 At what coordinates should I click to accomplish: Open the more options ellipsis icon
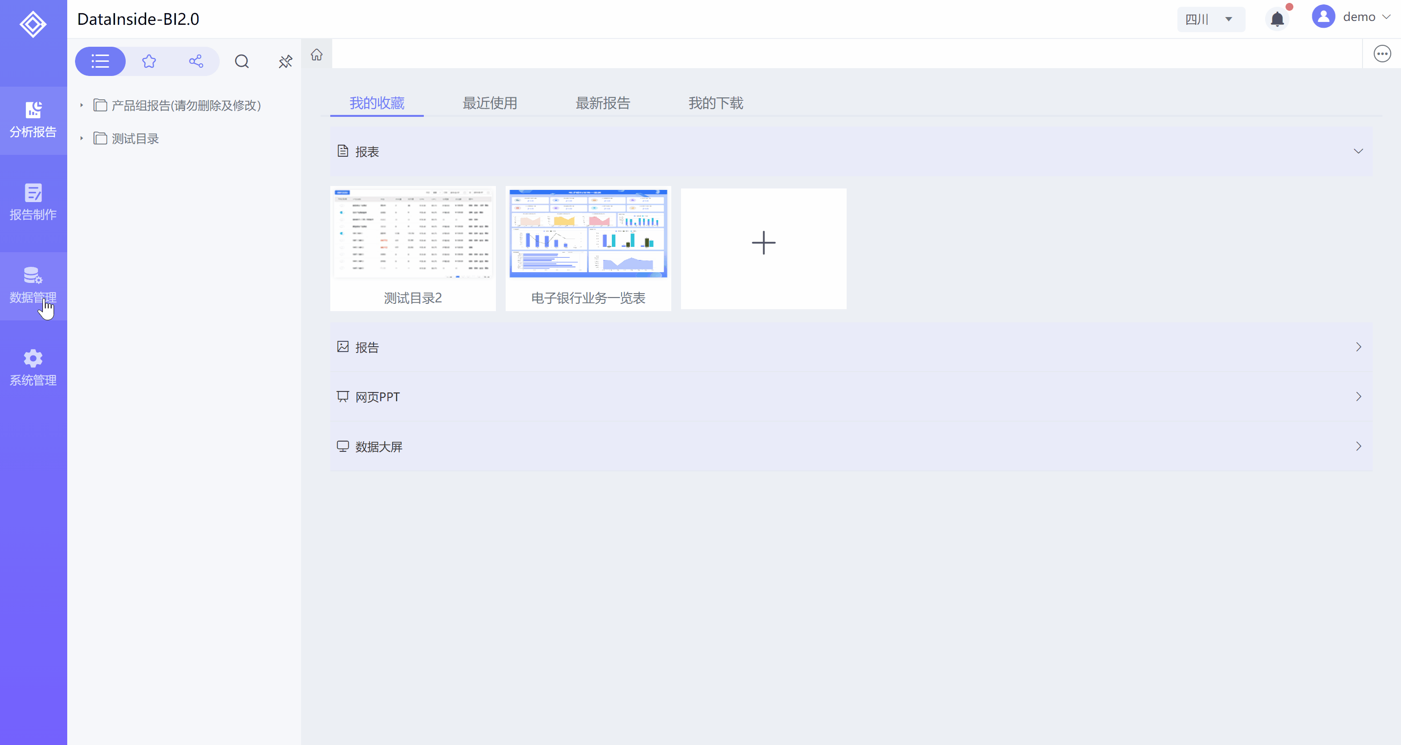(1382, 54)
